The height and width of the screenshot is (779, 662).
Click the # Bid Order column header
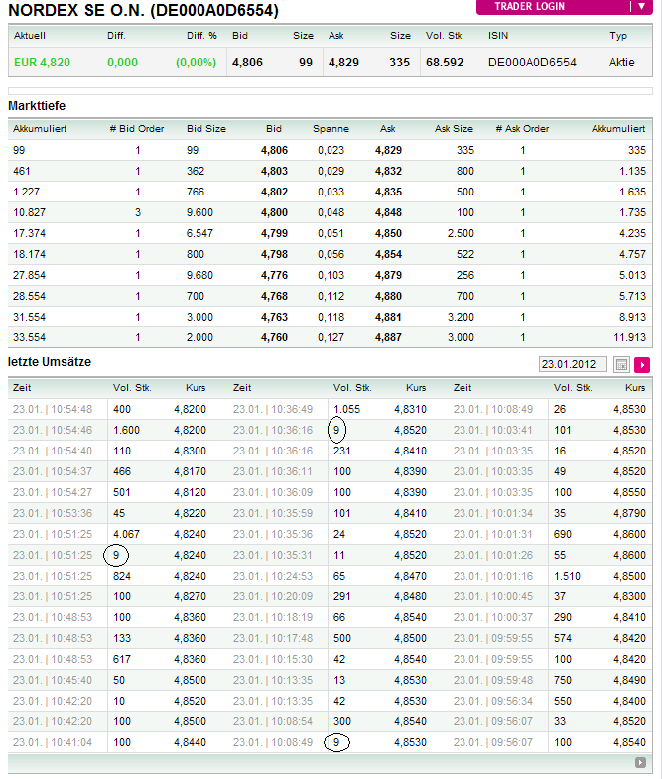pos(137,129)
